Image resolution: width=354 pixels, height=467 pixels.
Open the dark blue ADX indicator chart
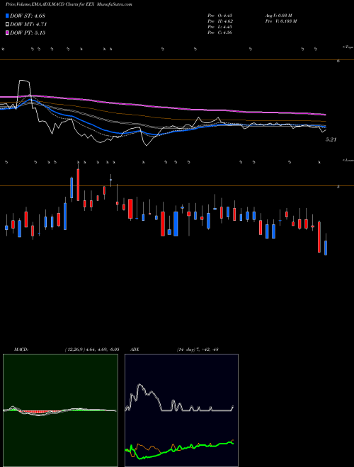coord(181,410)
